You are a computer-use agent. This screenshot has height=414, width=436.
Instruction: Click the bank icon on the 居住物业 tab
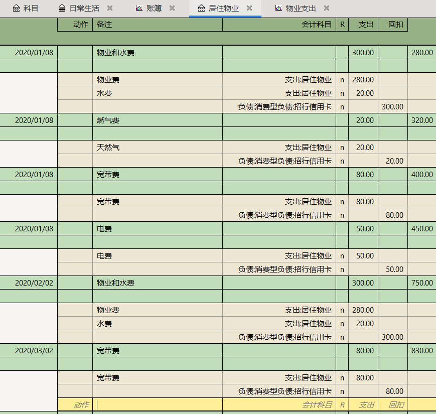click(201, 8)
